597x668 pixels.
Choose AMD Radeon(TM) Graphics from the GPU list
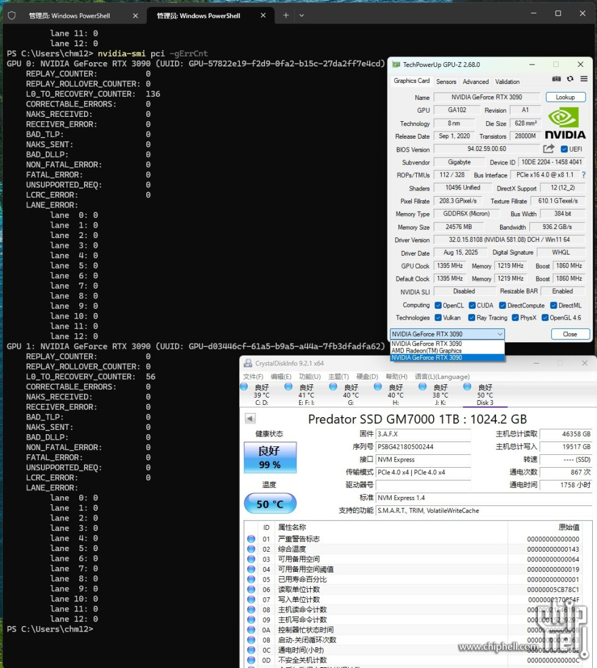pos(447,351)
